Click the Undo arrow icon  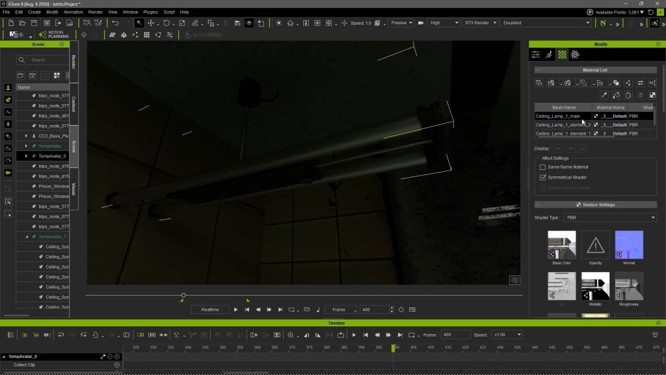pyautogui.click(x=115, y=23)
